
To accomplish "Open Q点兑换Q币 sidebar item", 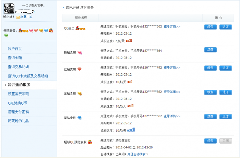I will point(17,103).
